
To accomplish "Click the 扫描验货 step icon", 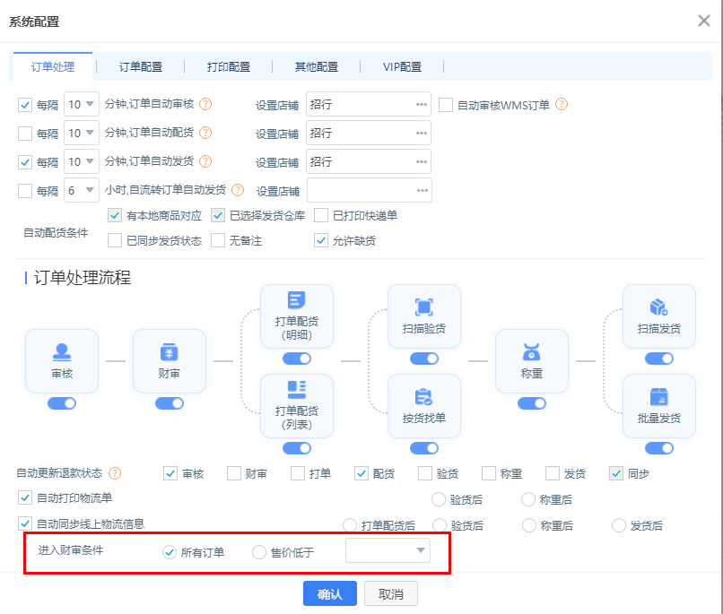I will 423,307.
